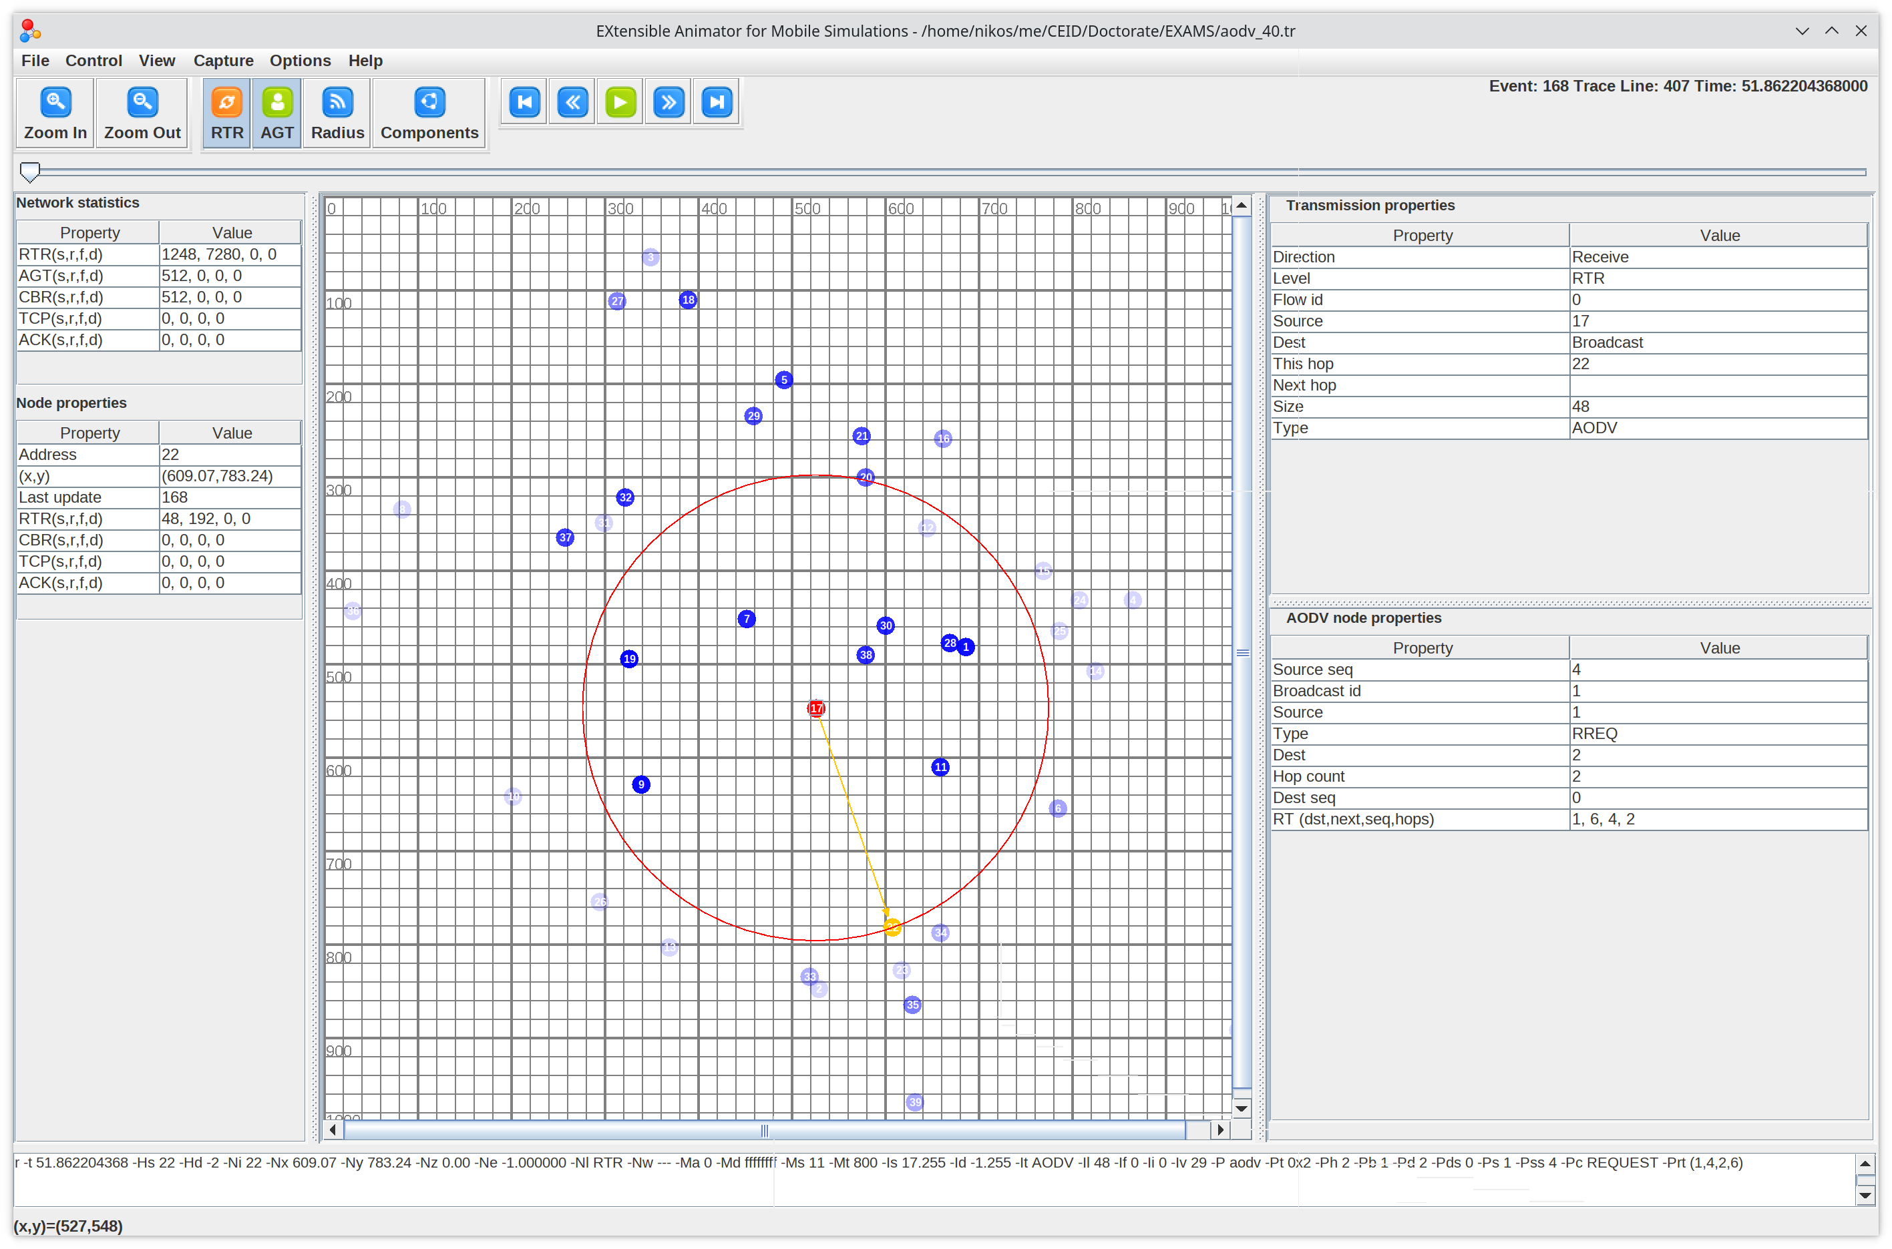Click the map vertical scrollbar up arrow
This screenshot has height=1249, width=1892.
1241,206
